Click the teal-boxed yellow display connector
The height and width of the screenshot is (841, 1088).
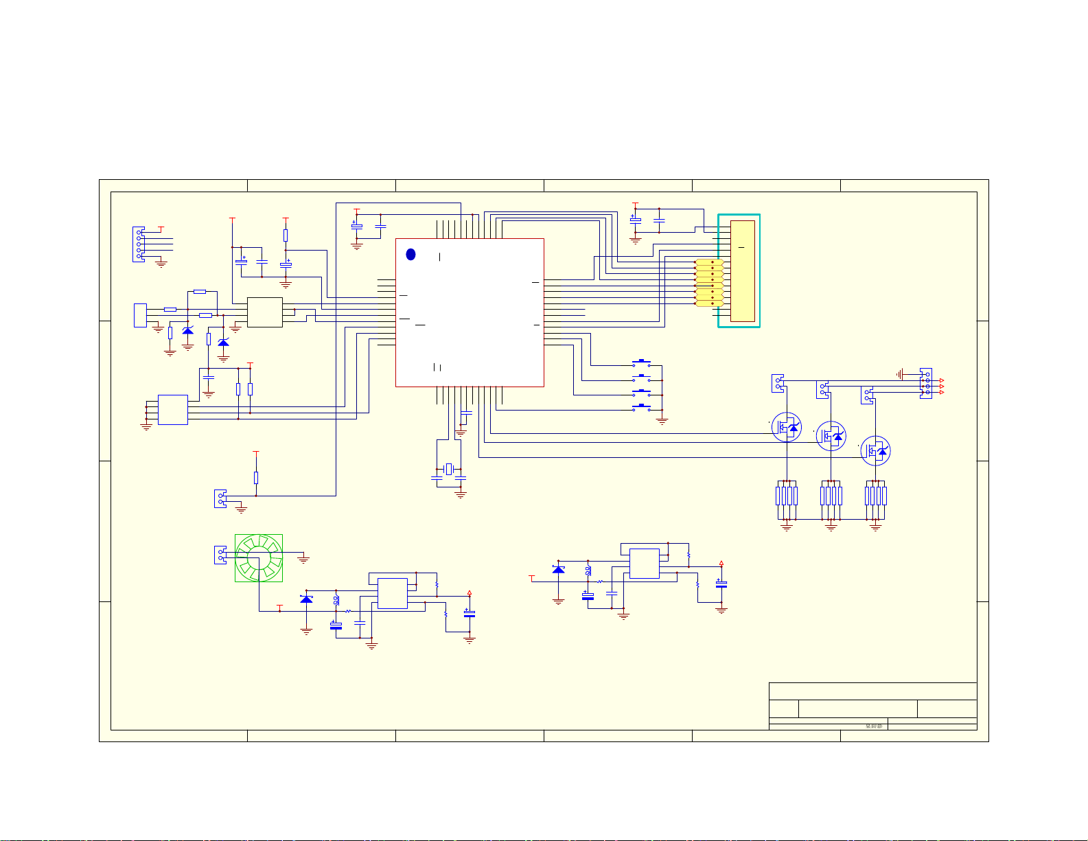(x=739, y=270)
